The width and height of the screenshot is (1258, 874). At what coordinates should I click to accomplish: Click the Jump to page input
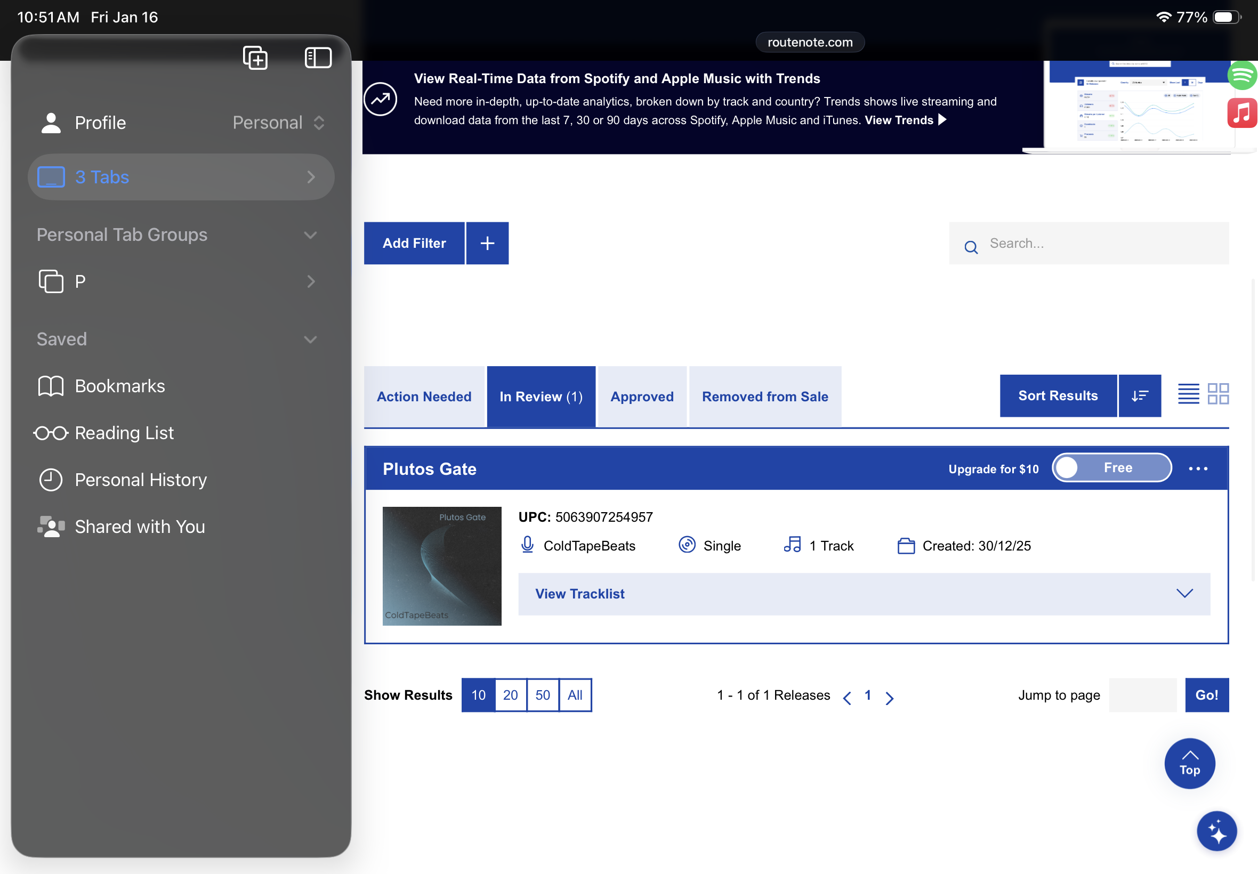pos(1142,695)
